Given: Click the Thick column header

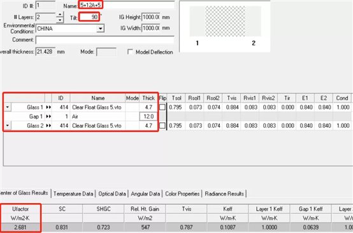Looking at the screenshot, I should pos(148,98).
